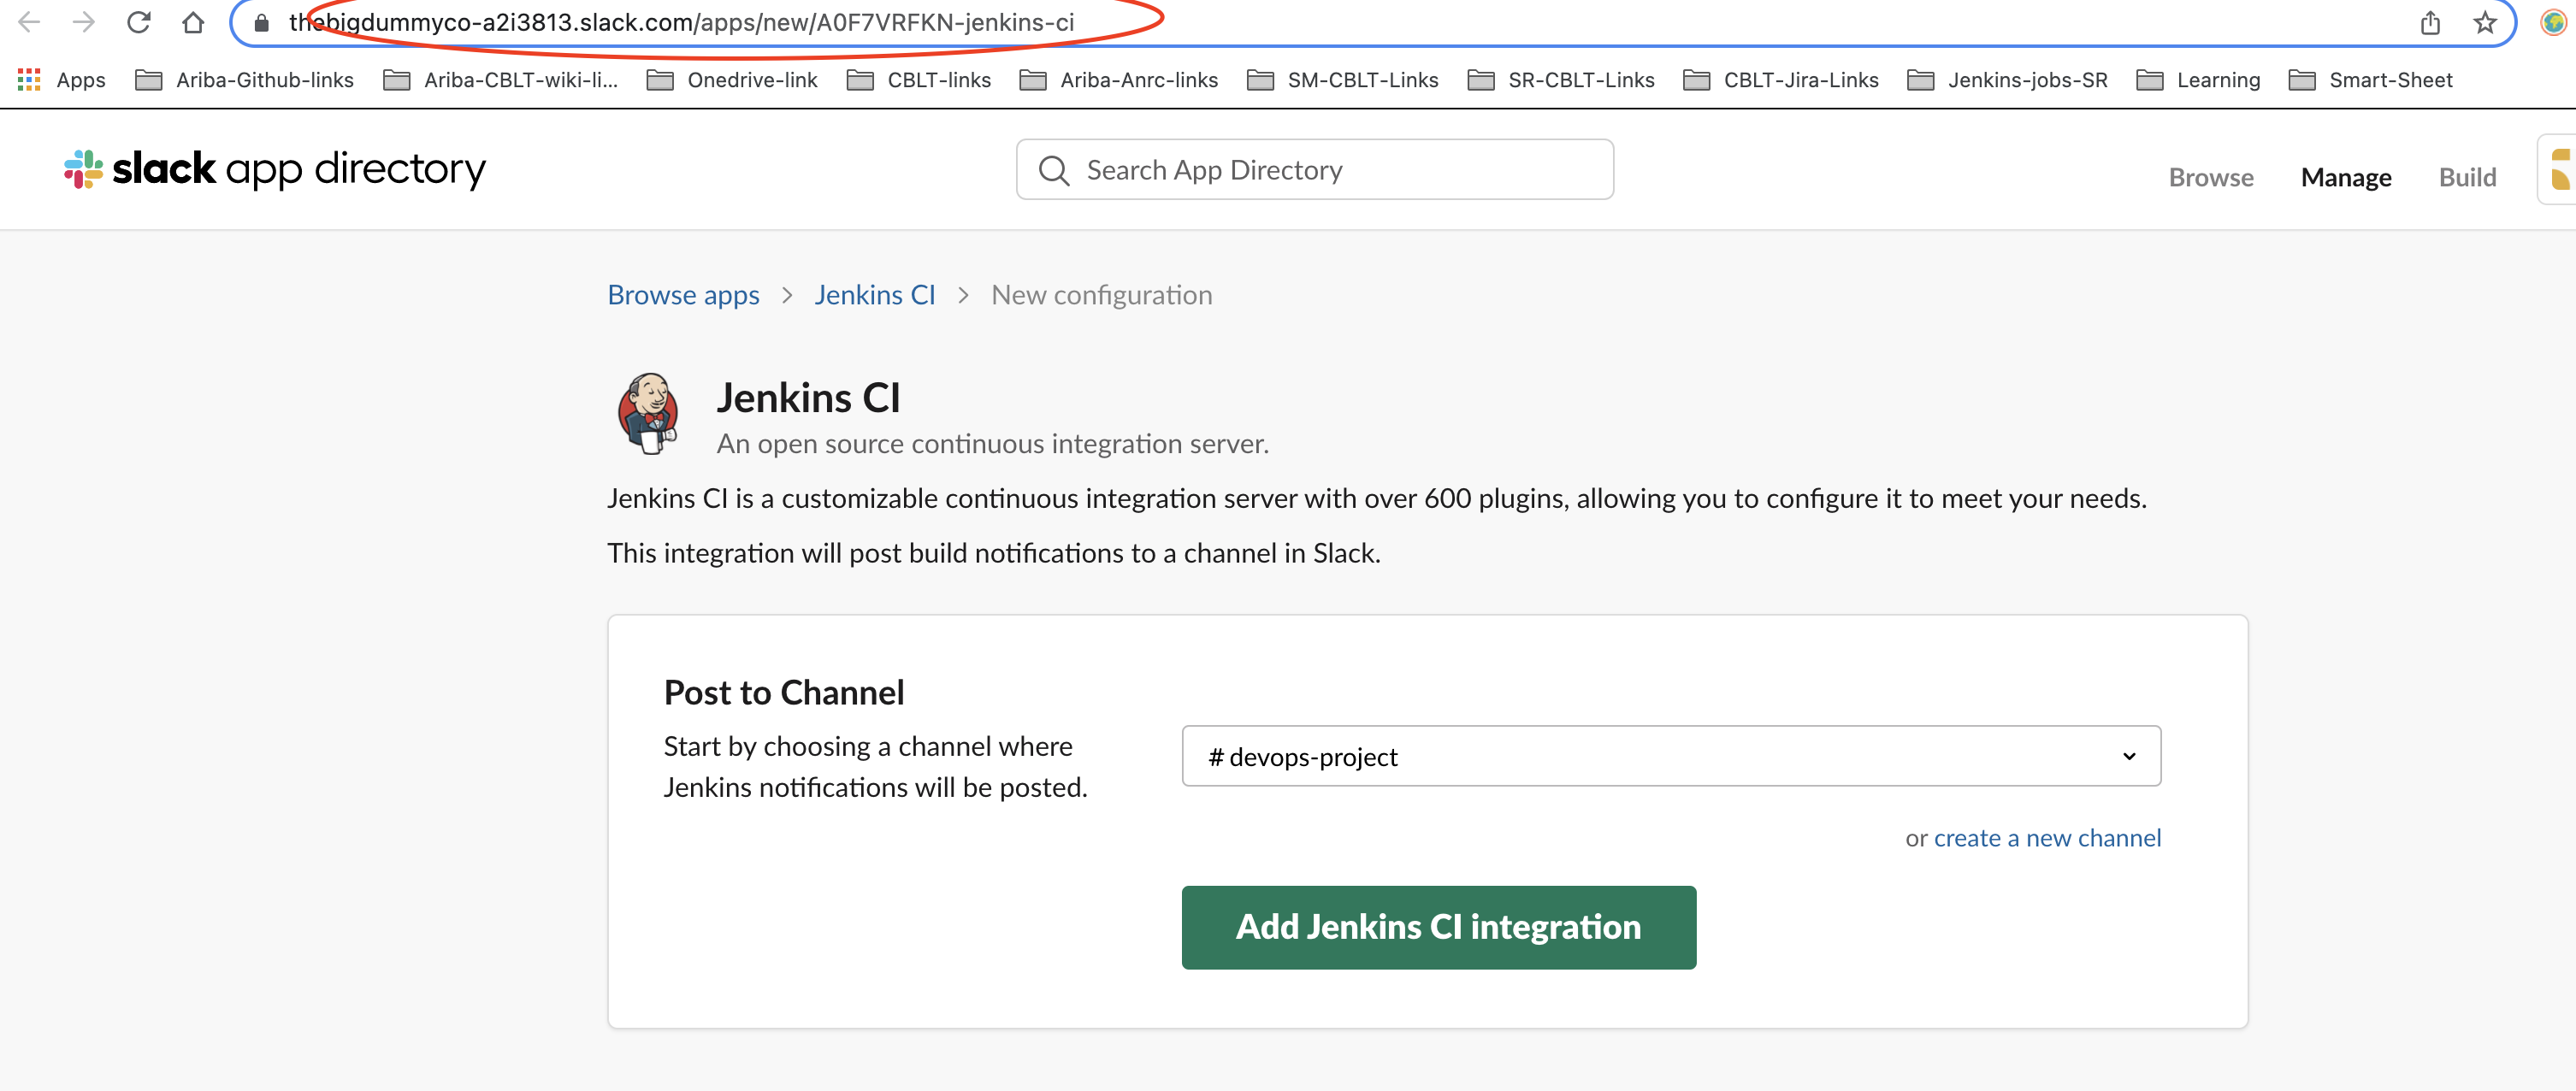Click the Post to Channel heading
The height and width of the screenshot is (1091, 2576).
coord(784,692)
